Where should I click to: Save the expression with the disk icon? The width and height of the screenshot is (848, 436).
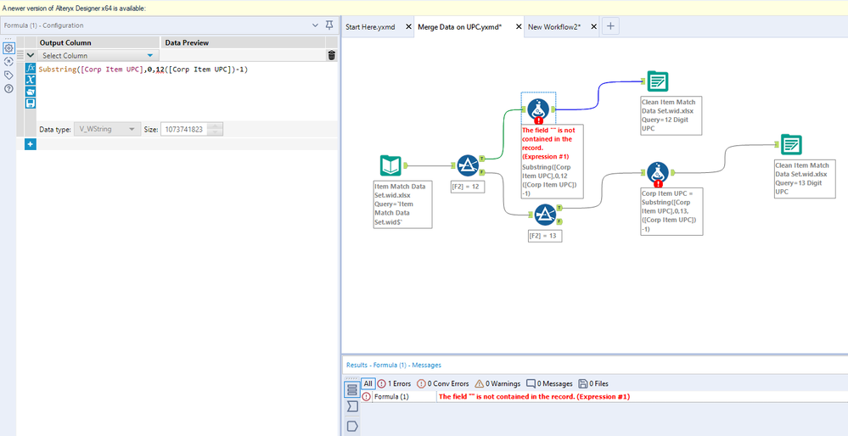tap(31, 103)
